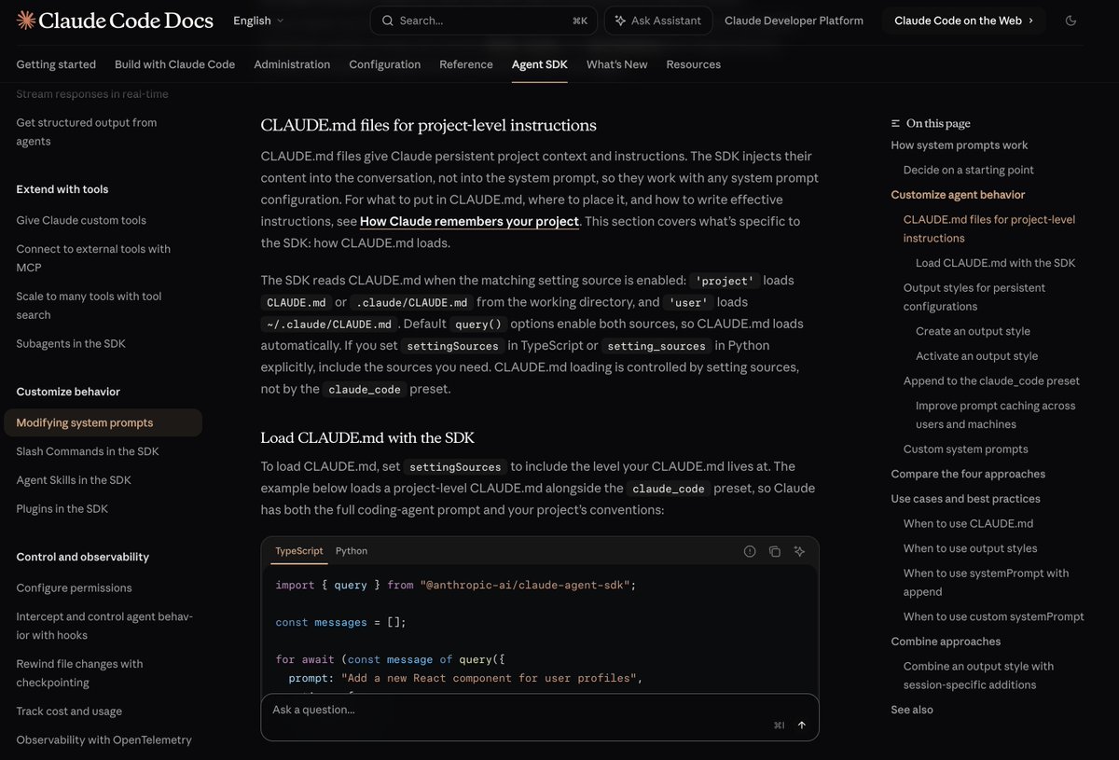Open Claude Developer Platform link
This screenshot has height=760, width=1119.
[x=794, y=21]
